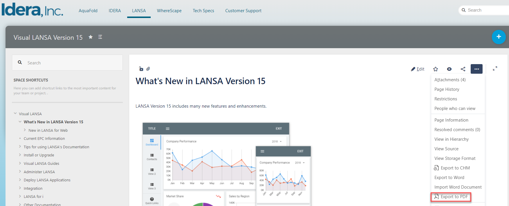This screenshot has width=509, height=206.
Task: Choose Import Word Document
Action: coord(458,187)
